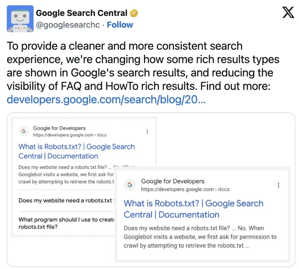Follow the googlesearchc account
299x269 pixels.
pyautogui.click(x=120, y=25)
